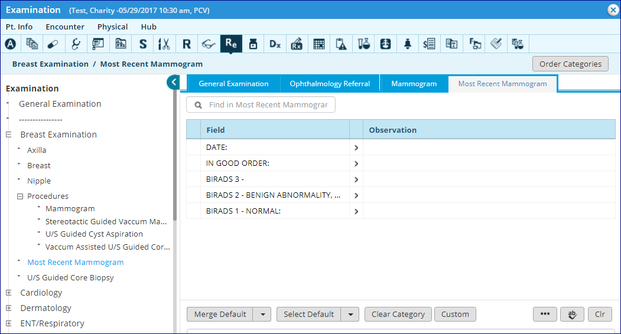This screenshot has height=334, width=621.
Task: Select Axilla in the examination tree
Action: point(37,150)
